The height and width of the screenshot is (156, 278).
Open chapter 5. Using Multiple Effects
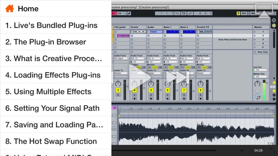tap(56, 92)
